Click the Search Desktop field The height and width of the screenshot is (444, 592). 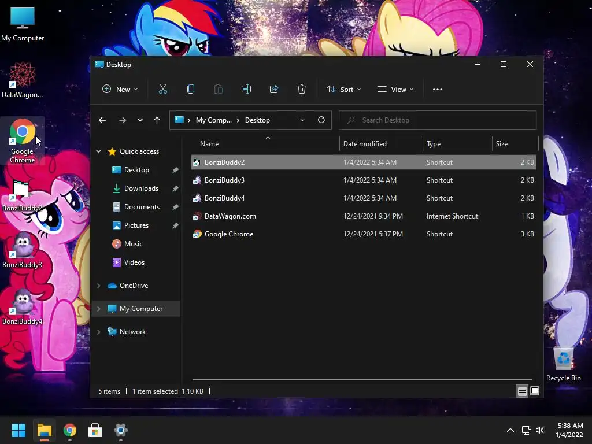pos(438,120)
